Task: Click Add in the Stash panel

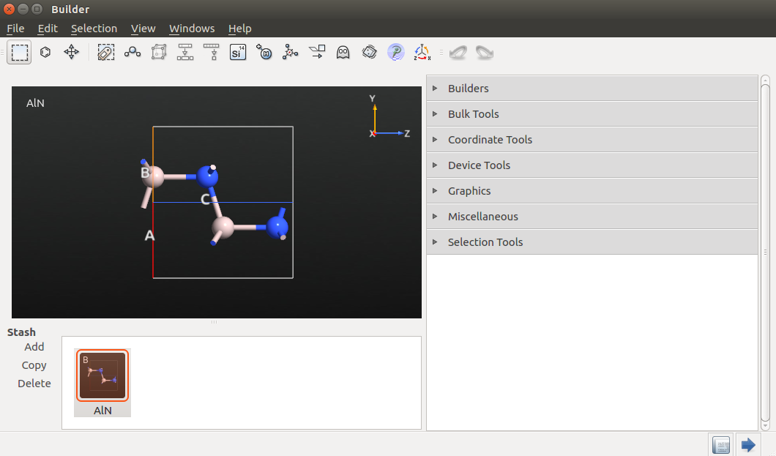Action: pyautogui.click(x=34, y=347)
